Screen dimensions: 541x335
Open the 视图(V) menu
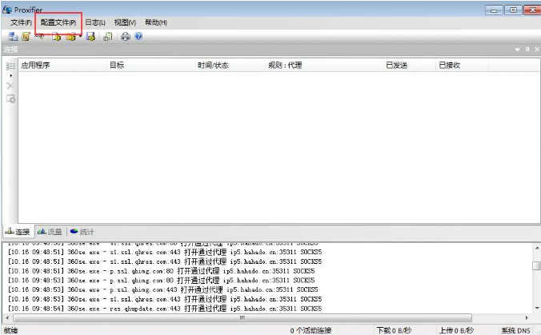(x=125, y=22)
